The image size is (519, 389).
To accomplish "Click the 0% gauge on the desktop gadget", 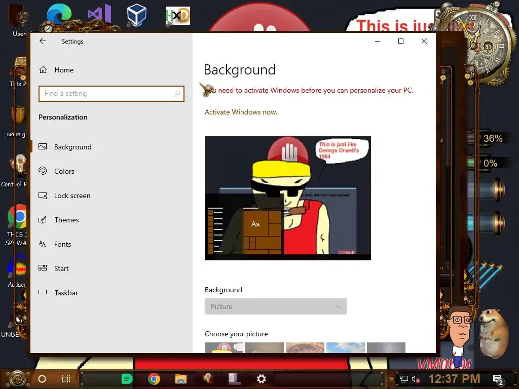I will click(x=490, y=163).
